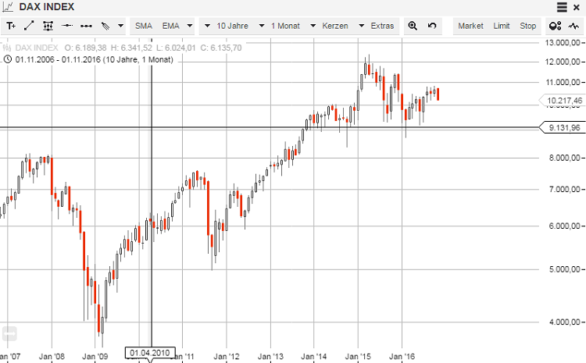
Task: Expand the drawing tools dropdown arrow
Action: pyautogui.click(x=120, y=26)
